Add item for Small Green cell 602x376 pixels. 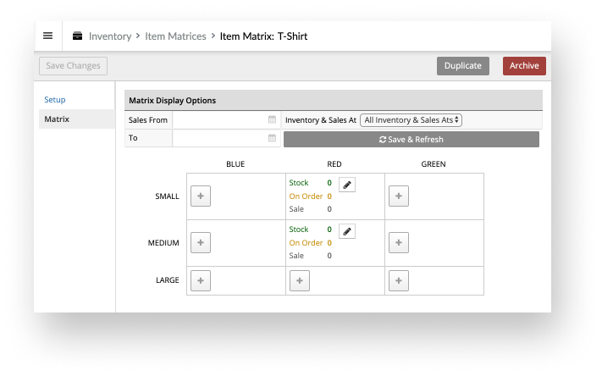click(x=399, y=196)
